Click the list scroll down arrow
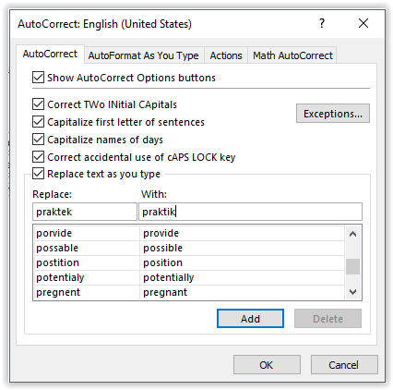The image size is (393, 390). click(352, 291)
